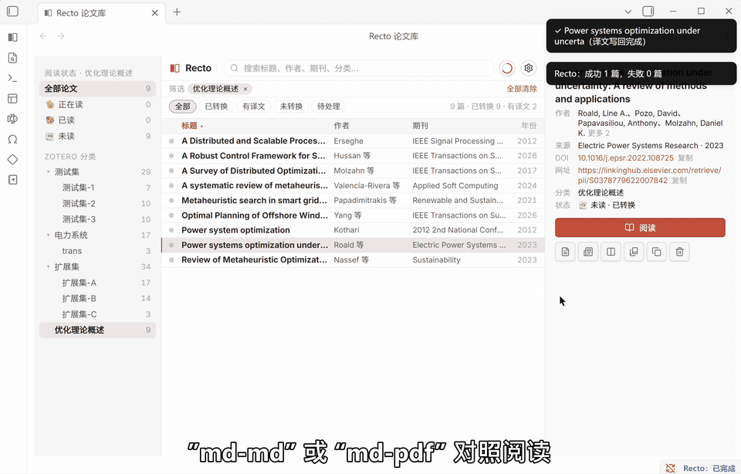The image size is (741, 474).
Task: Click the omega symbol ribbon icon
Action: pyautogui.click(x=13, y=139)
